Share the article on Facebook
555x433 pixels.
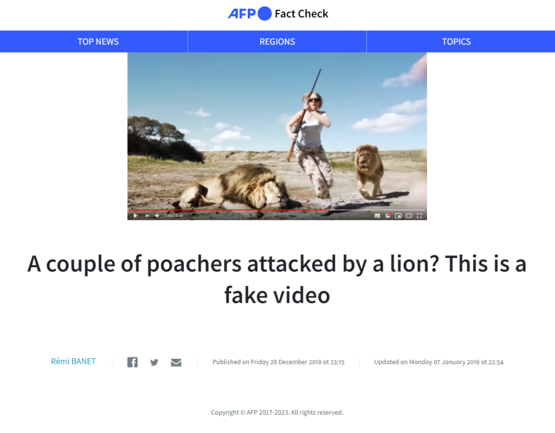[132, 362]
